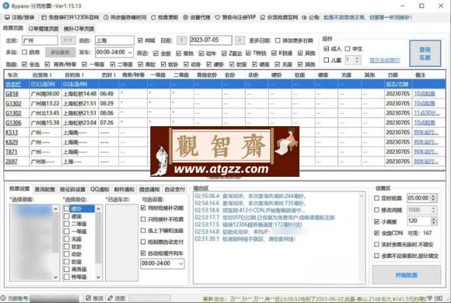451x303 pixels.
Task: Switch to 候补订单页面 tab
Action: click(x=79, y=29)
